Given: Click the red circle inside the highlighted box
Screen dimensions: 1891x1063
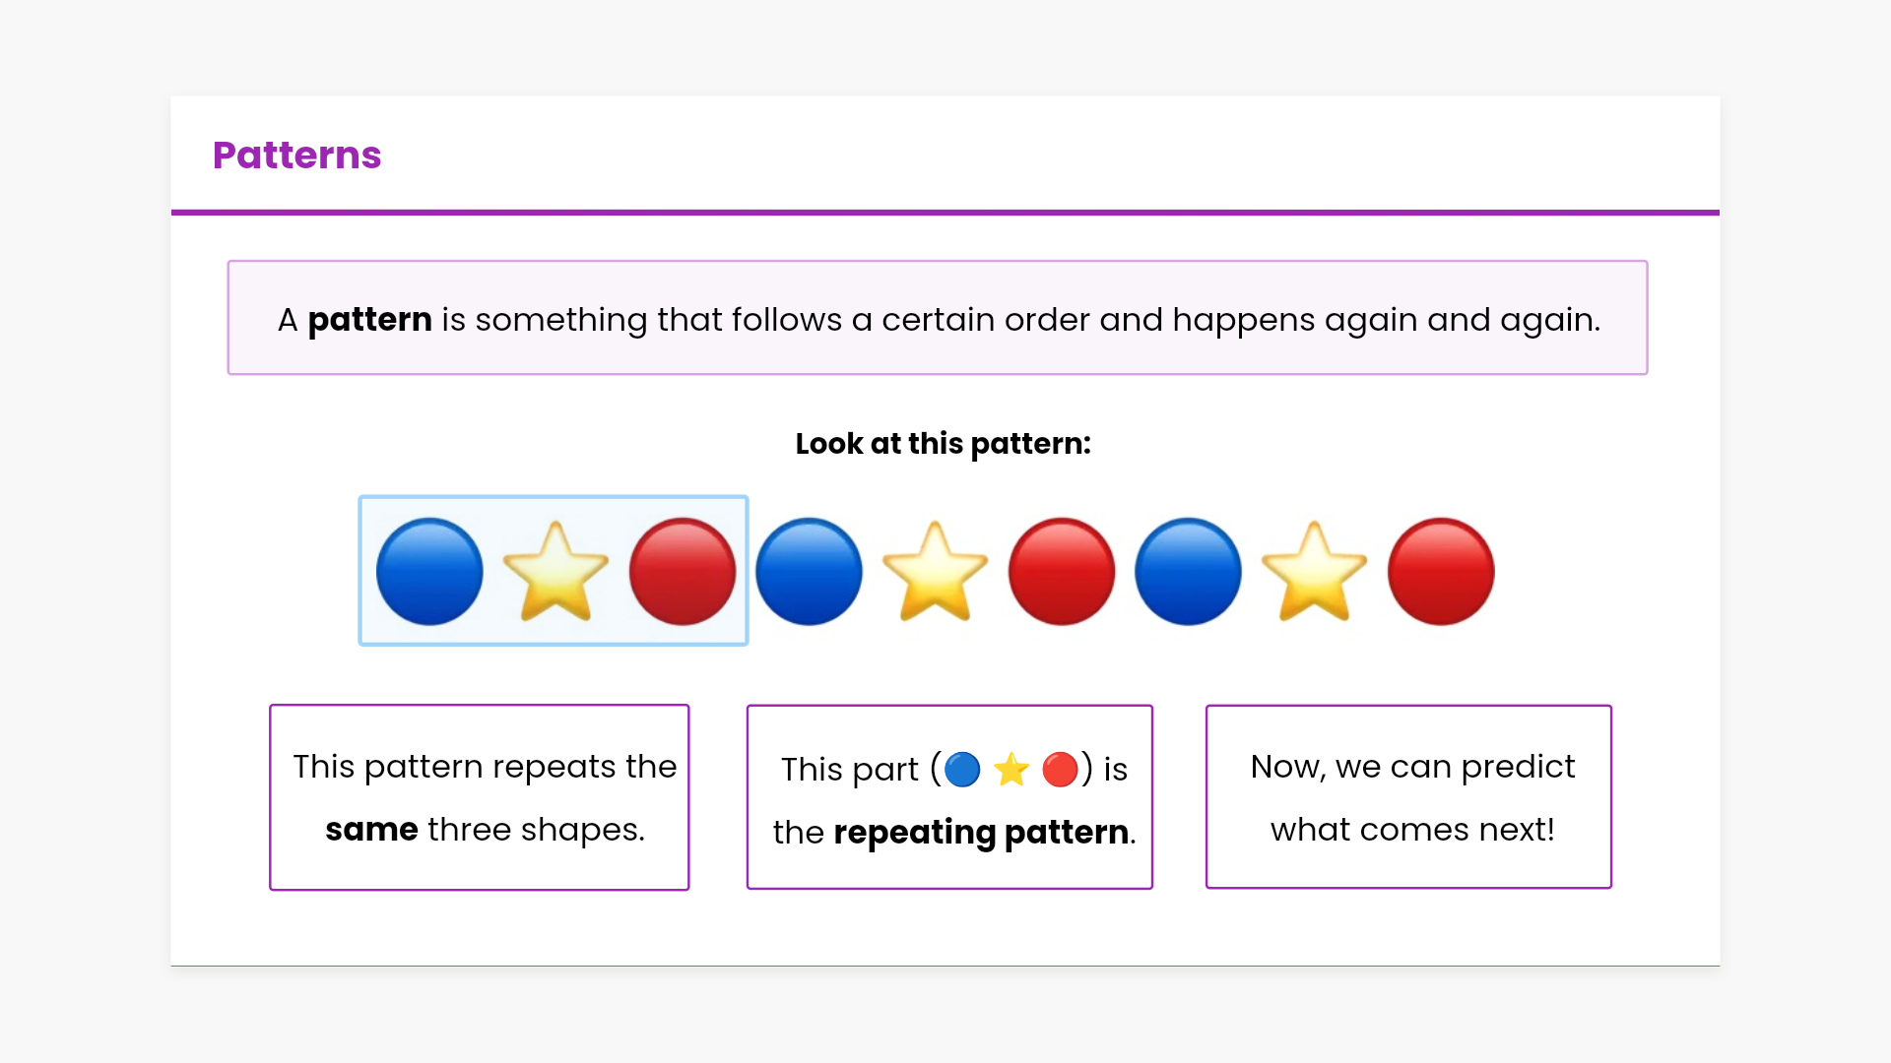Looking at the screenshot, I should [683, 572].
